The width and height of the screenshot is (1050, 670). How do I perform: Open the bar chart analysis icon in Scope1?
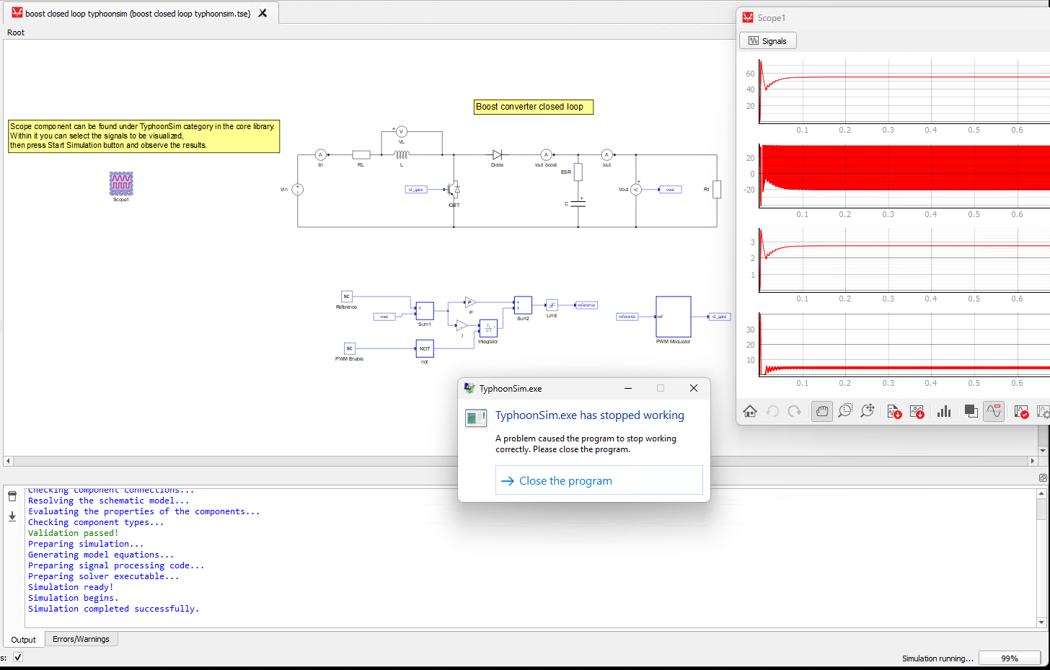pos(944,411)
